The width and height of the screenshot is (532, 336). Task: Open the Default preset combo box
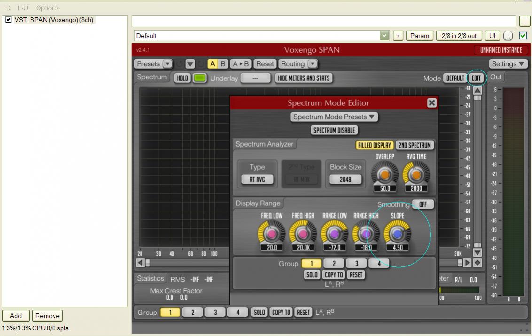(262, 36)
